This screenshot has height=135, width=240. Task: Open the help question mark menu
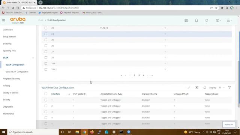[218, 20]
